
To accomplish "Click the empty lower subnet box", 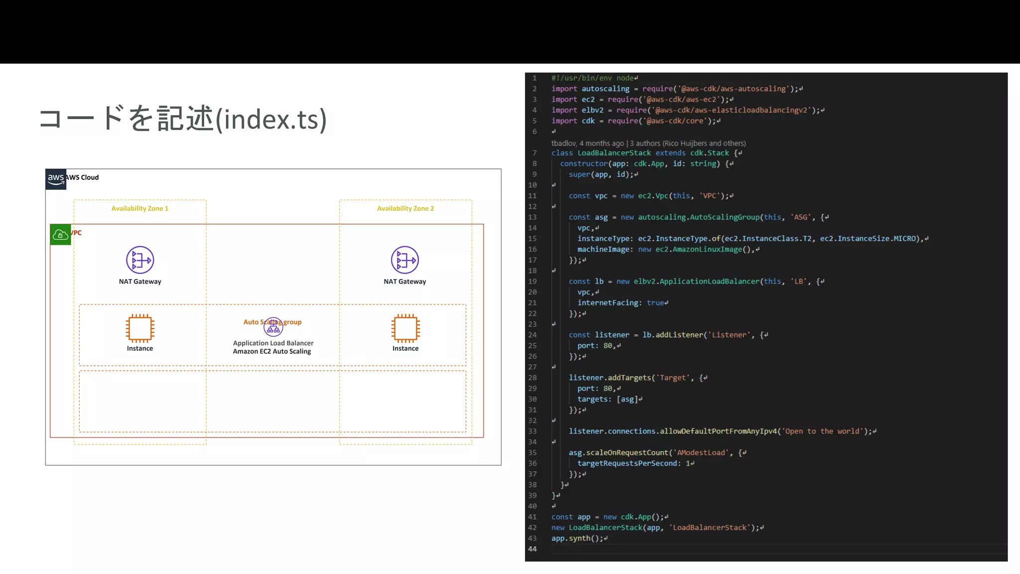I will tap(272, 401).
